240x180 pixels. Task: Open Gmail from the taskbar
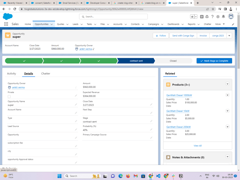click(x=136, y=176)
